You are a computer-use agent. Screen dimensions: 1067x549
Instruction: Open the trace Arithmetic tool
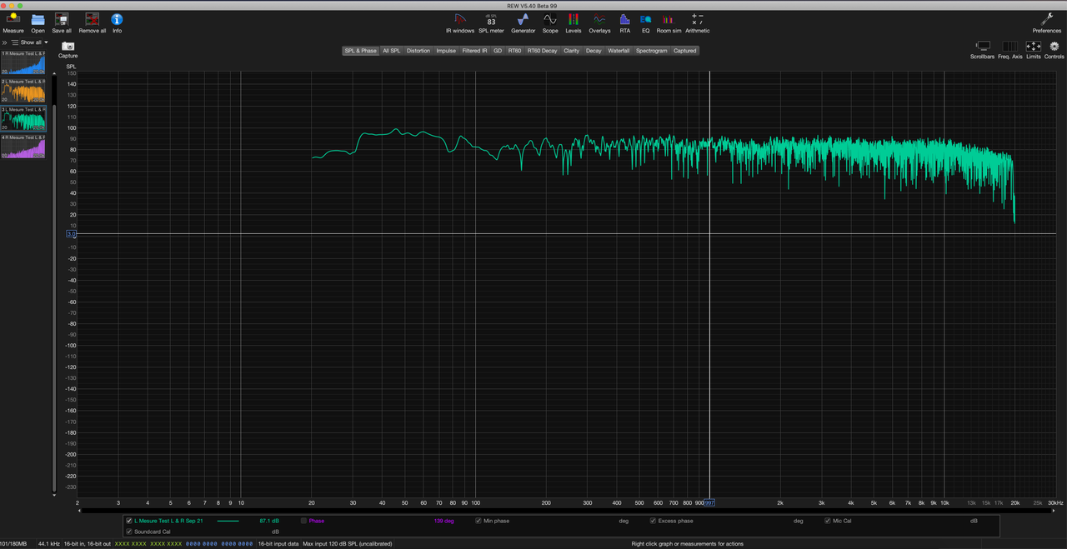pyautogui.click(x=698, y=22)
